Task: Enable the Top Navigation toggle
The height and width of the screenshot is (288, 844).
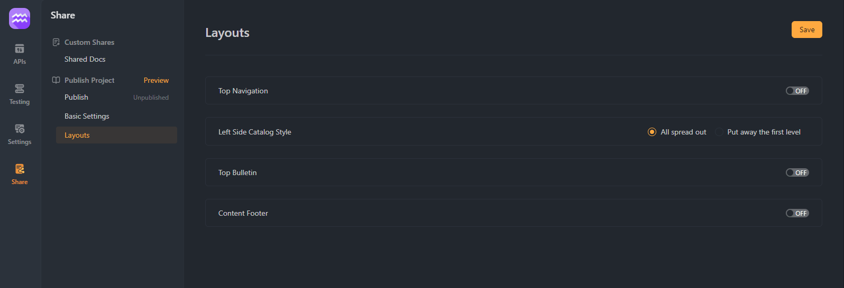Action: [x=797, y=91]
